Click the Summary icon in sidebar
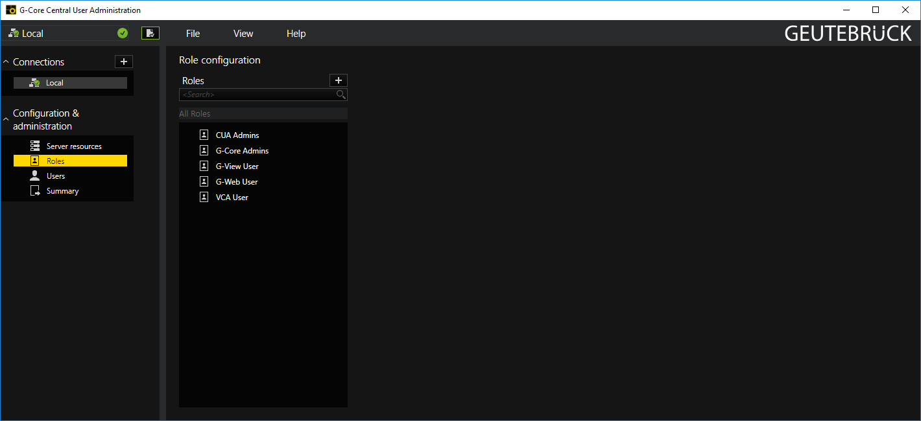 pos(35,191)
